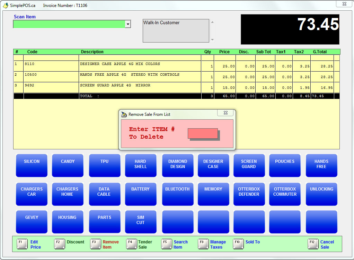This screenshot has height=260, width=354.
Task: Select the POUCHES category button
Action: click(x=285, y=165)
